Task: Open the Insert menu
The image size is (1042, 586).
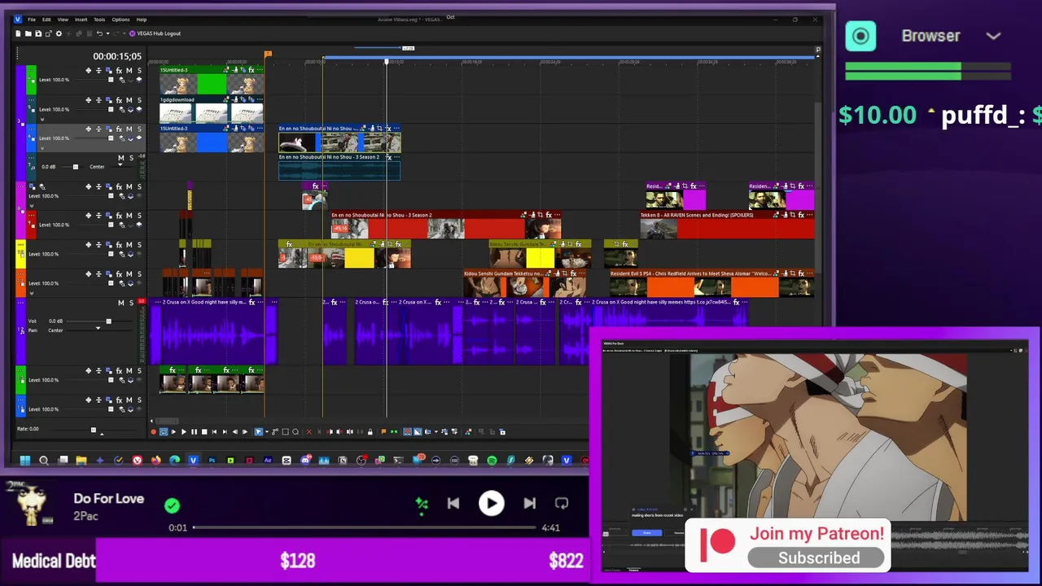Action: tap(81, 20)
